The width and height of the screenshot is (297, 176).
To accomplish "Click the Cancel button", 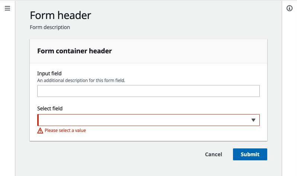I will pos(214,154).
